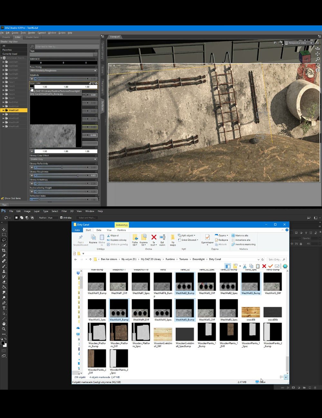Select the Eyedropper tool in Photoshop
This screenshot has height=418, width=322.
[4, 256]
